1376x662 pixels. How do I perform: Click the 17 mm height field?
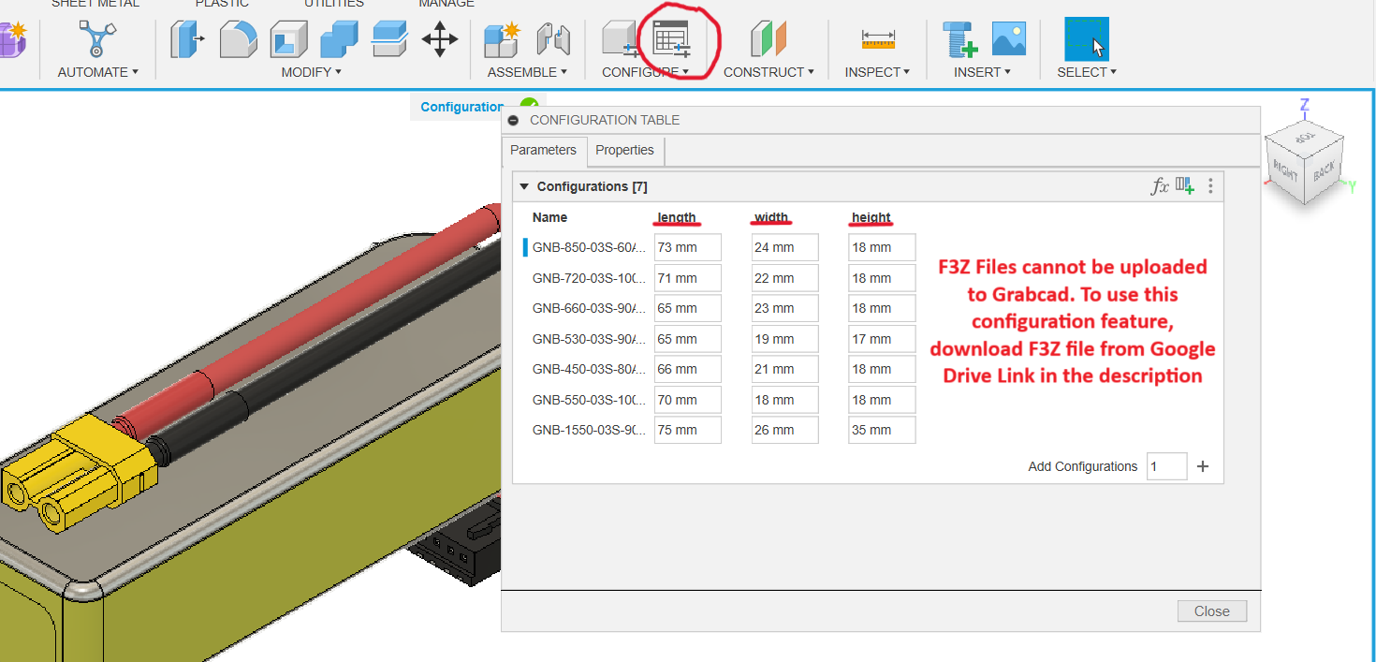coord(882,339)
